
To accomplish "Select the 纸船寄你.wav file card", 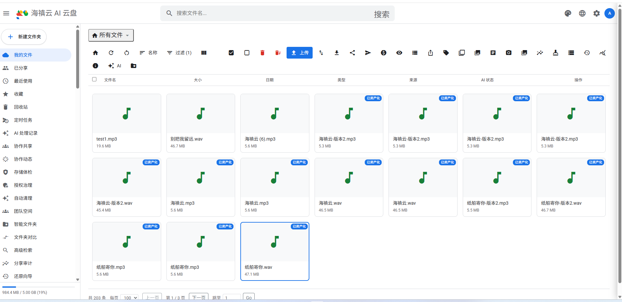I will pos(275,251).
